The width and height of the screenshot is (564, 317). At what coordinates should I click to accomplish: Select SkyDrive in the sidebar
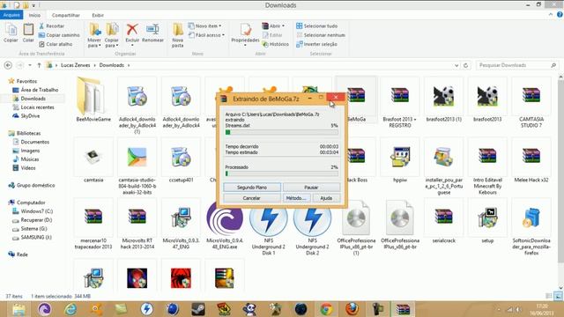click(x=26, y=115)
